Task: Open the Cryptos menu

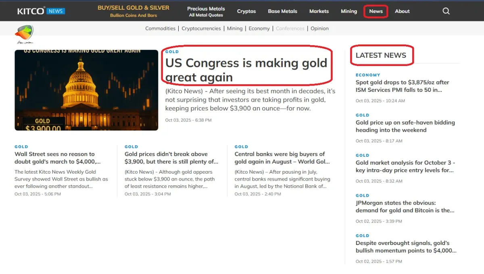Action: (246, 11)
